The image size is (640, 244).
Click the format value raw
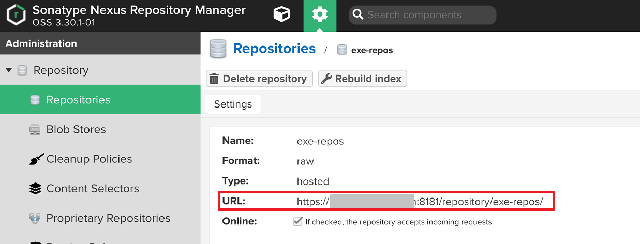coord(305,161)
